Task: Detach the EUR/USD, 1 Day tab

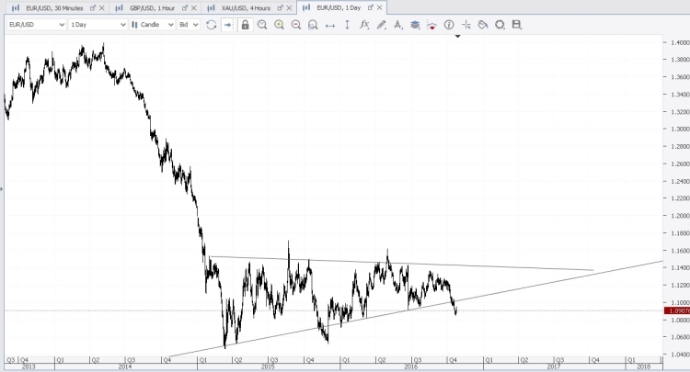Action: click(370, 8)
